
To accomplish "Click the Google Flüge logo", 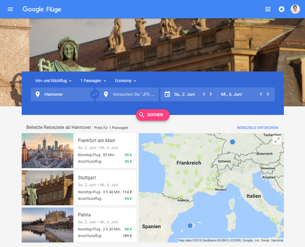I will [42, 9].
